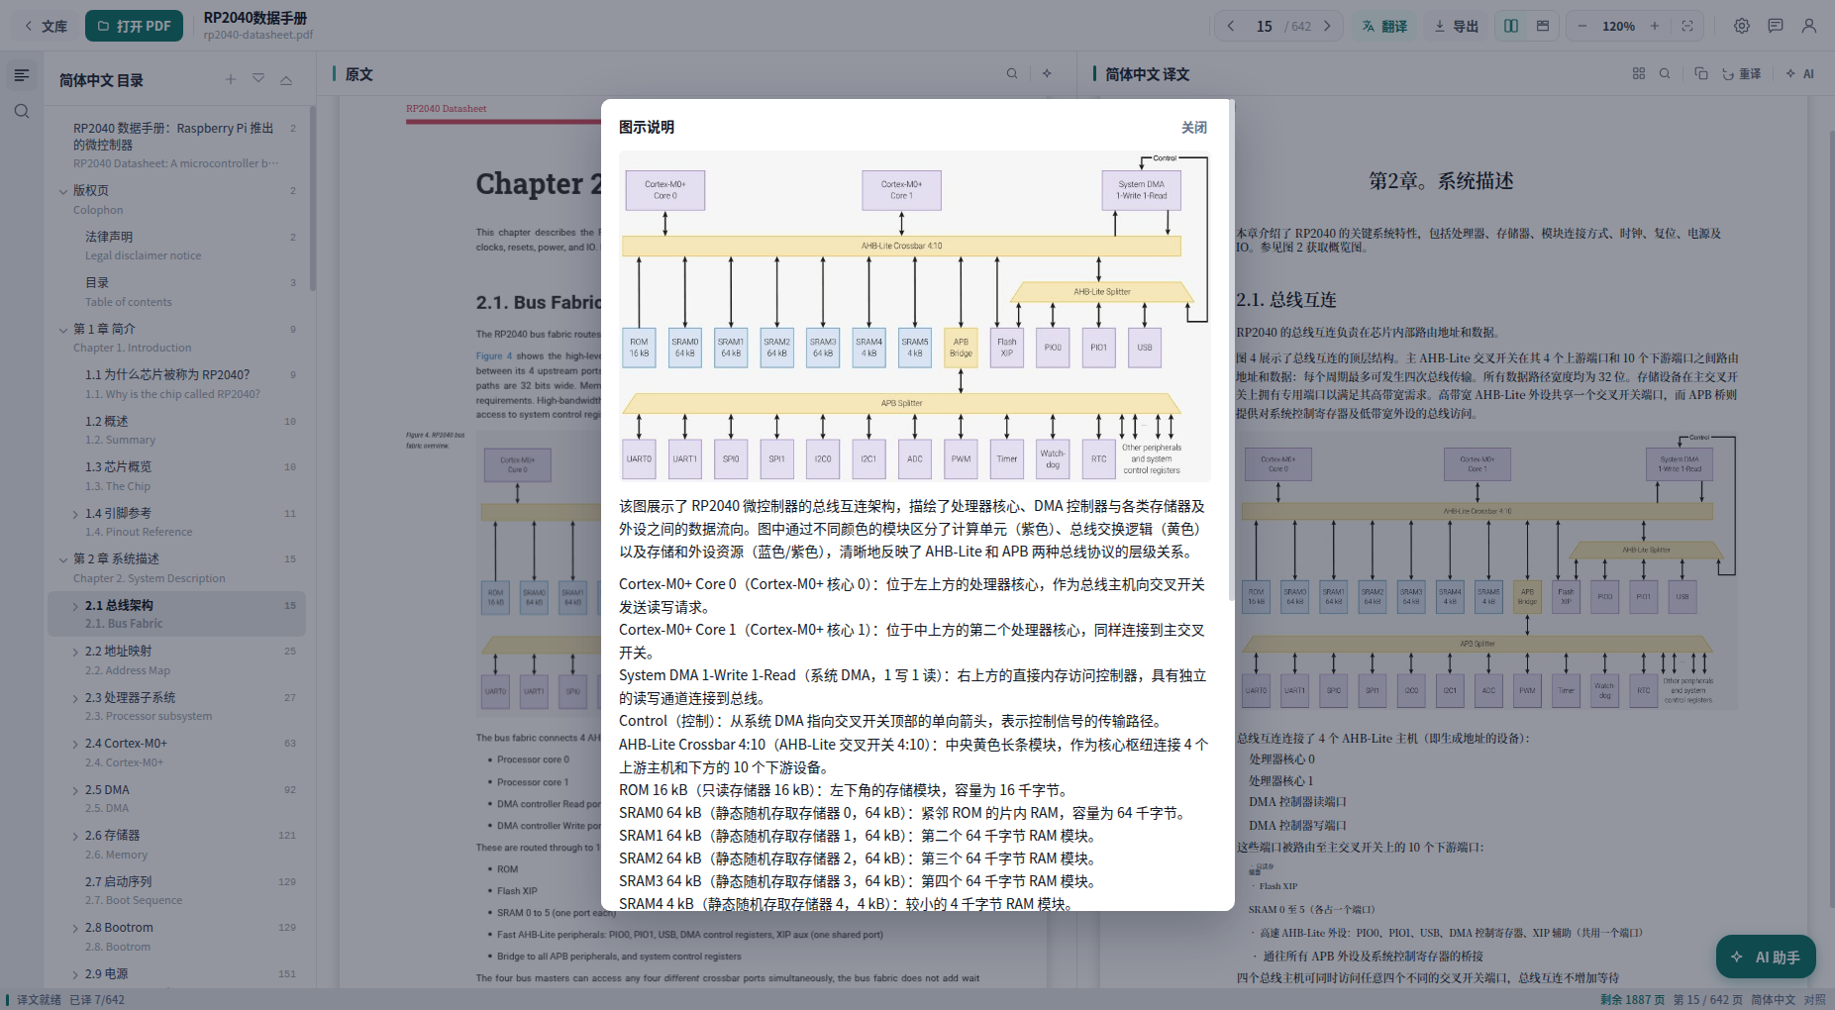
Task: Go to the previous page arrow
Action: pyautogui.click(x=1231, y=26)
